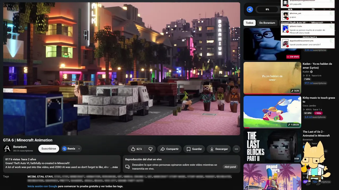Viewport: 339px width, 190px height.
Task: Click the Guardar button label
Action: point(197,149)
